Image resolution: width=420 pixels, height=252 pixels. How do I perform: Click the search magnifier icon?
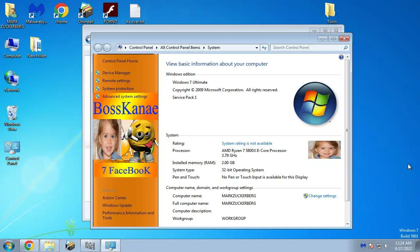point(345,48)
